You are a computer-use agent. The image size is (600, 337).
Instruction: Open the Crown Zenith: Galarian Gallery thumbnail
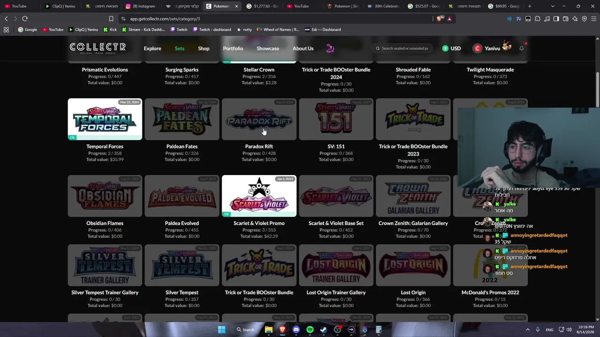pos(413,196)
